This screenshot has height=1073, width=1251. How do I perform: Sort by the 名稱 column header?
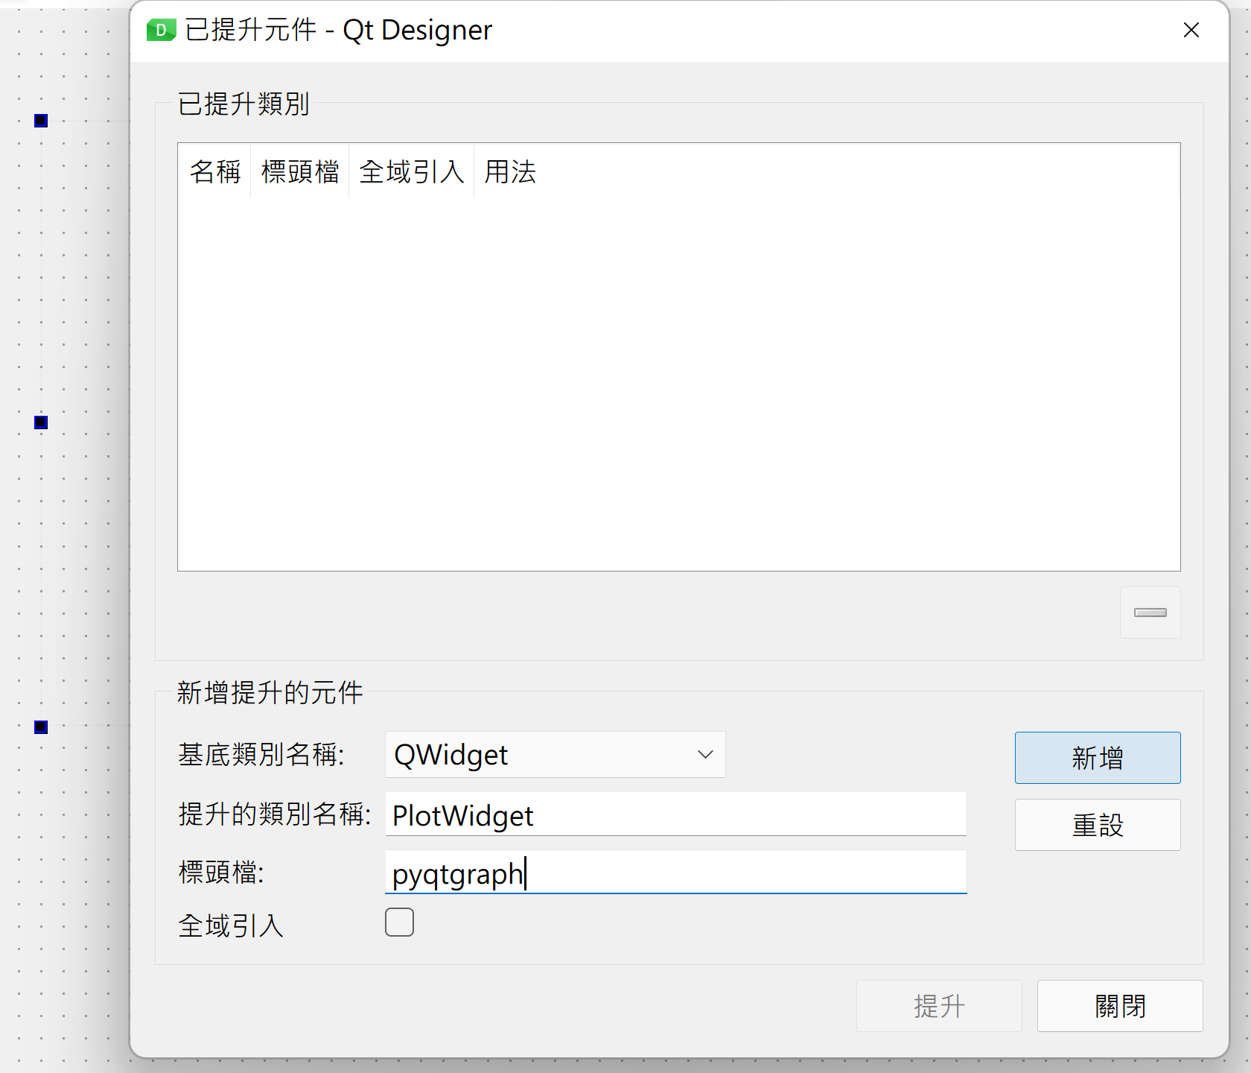coord(214,172)
